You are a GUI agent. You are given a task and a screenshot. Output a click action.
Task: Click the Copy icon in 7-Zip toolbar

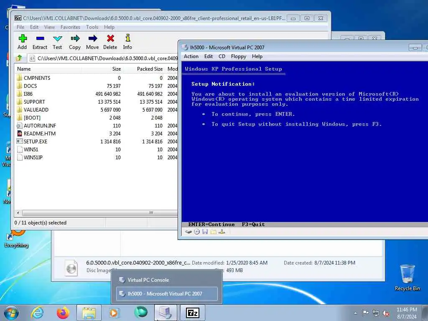click(x=75, y=38)
